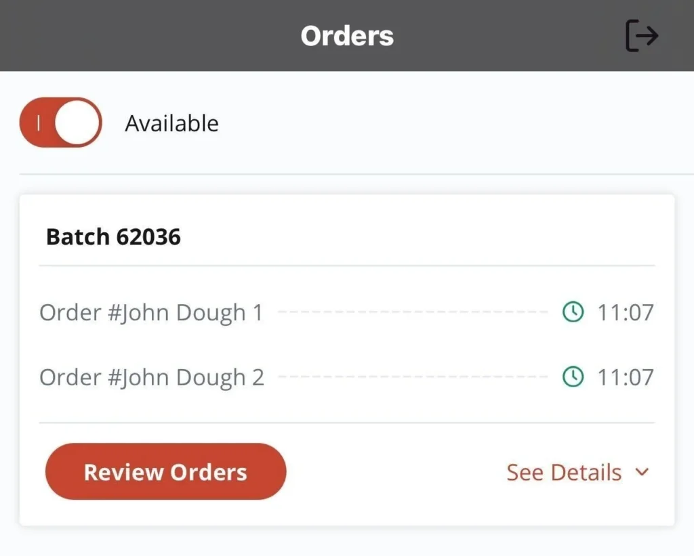694x556 pixels.
Task: Click the on indicator mark inside the switch
Action: 39,123
